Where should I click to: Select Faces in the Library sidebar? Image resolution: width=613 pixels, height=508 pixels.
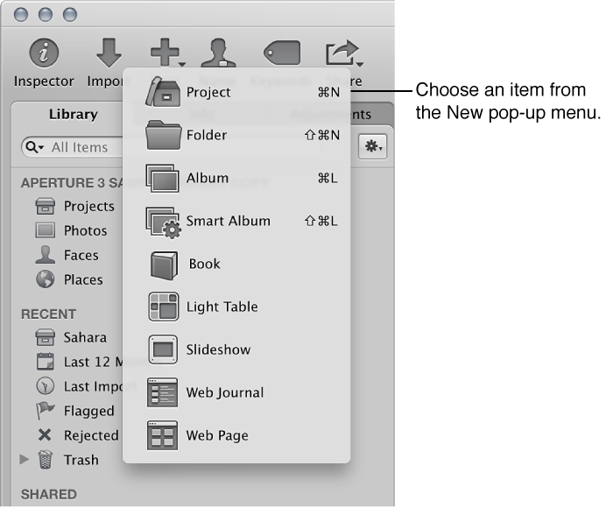tap(67, 256)
